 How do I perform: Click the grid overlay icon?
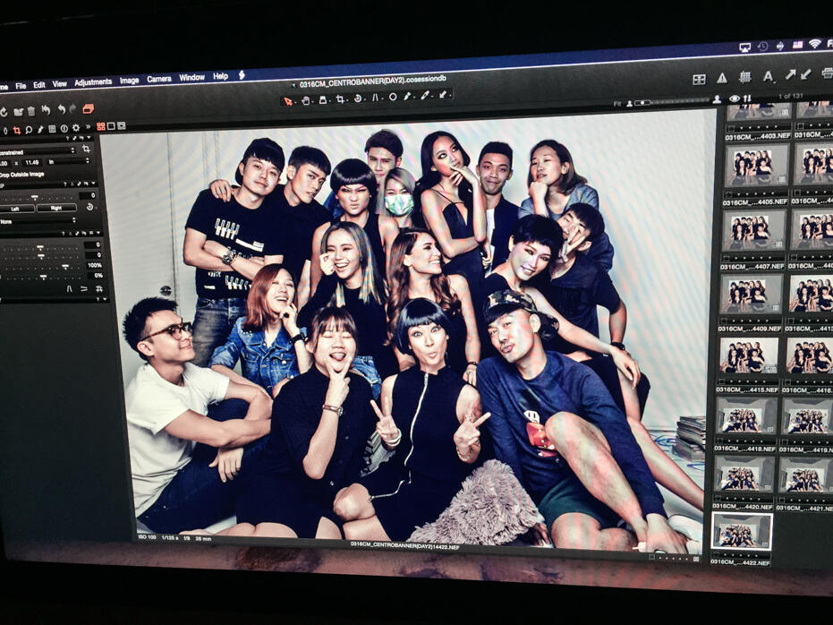click(745, 77)
